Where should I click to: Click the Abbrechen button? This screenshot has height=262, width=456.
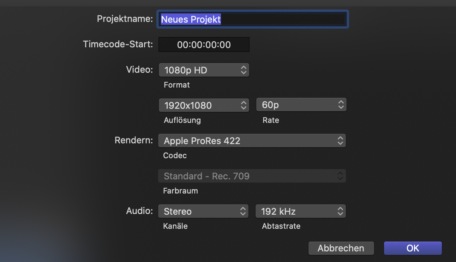pos(341,248)
